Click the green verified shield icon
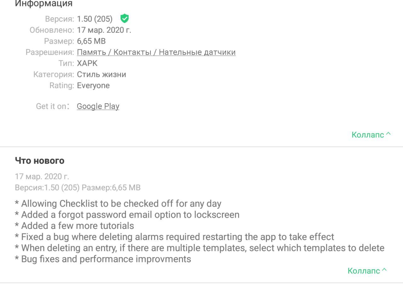Viewport: 403px width, 291px height. 125,19
